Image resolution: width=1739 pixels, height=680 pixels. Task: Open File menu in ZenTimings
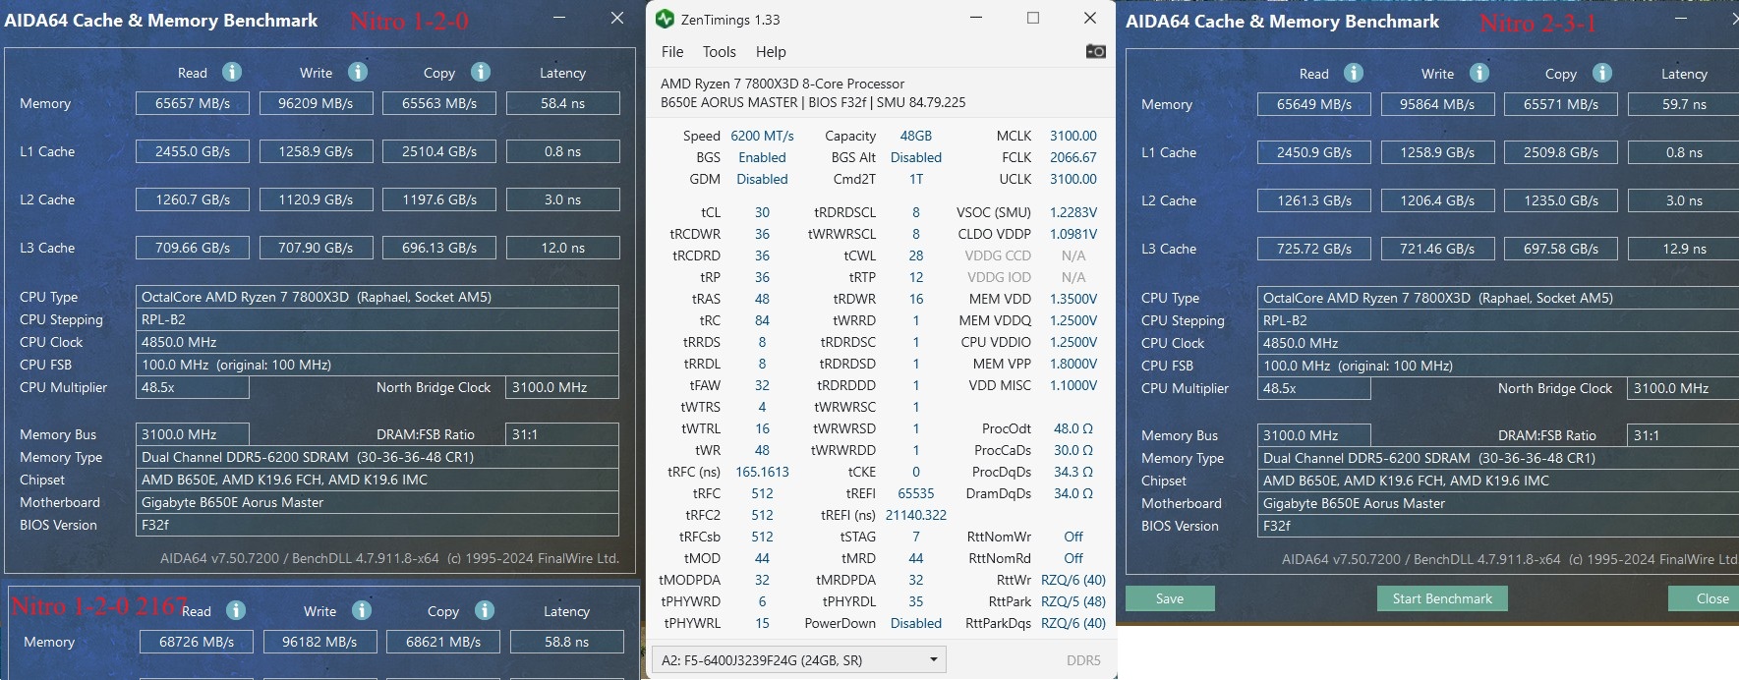(672, 52)
